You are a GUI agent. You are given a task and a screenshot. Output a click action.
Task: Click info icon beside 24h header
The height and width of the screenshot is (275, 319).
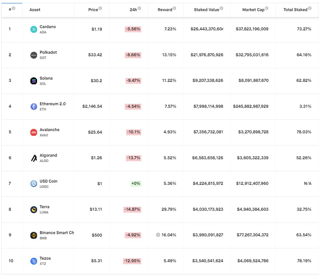tap(139, 8)
